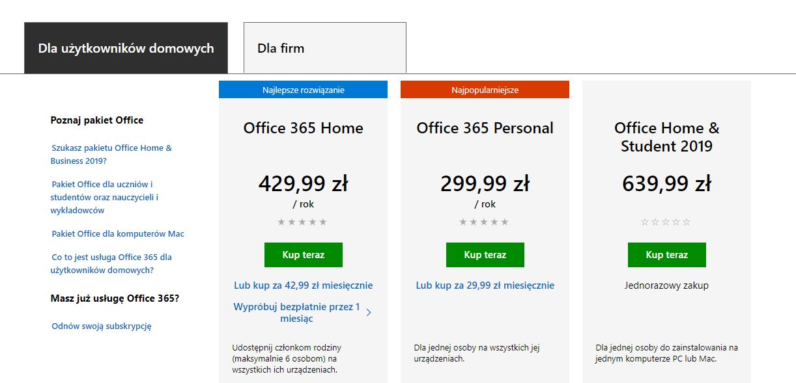Screen dimensions: 796x383
Task: Select the 'Dla użytkowników domowych' tab
Action: click(x=126, y=47)
